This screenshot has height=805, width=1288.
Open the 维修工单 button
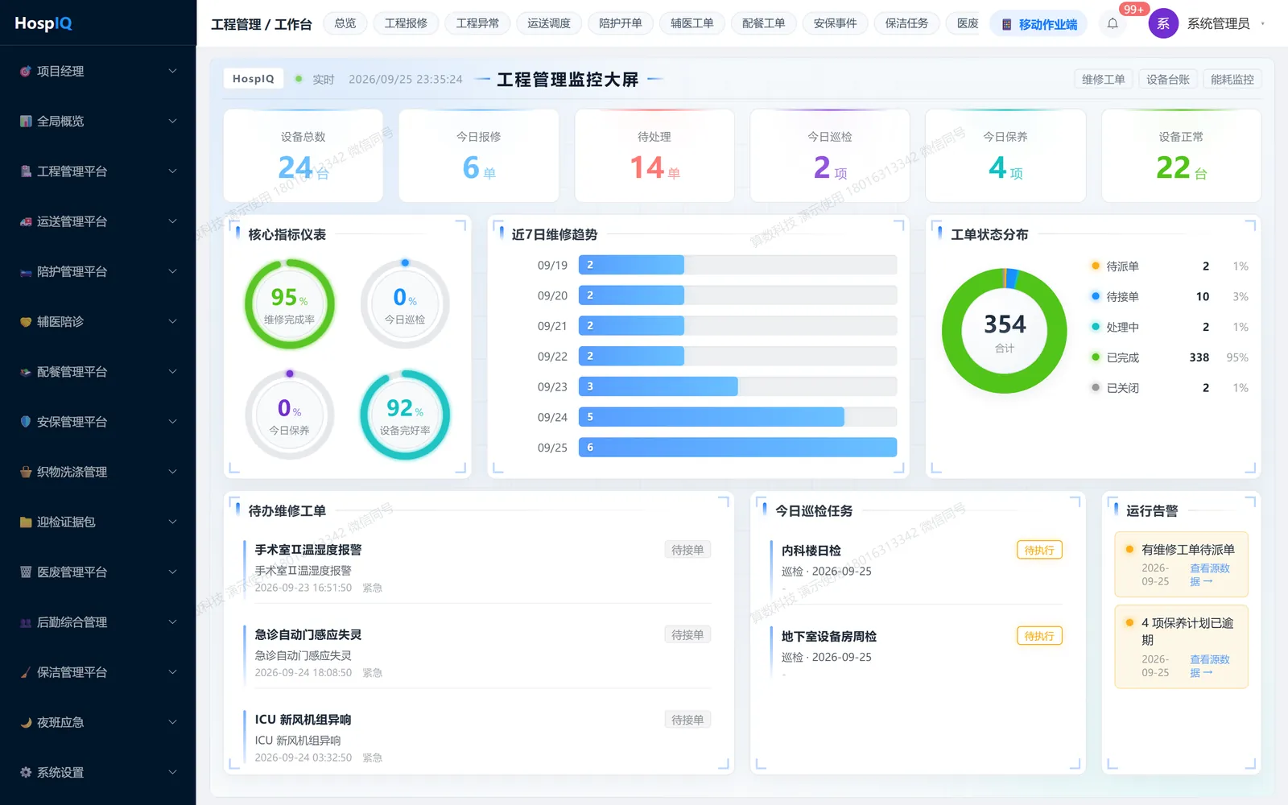click(1104, 79)
